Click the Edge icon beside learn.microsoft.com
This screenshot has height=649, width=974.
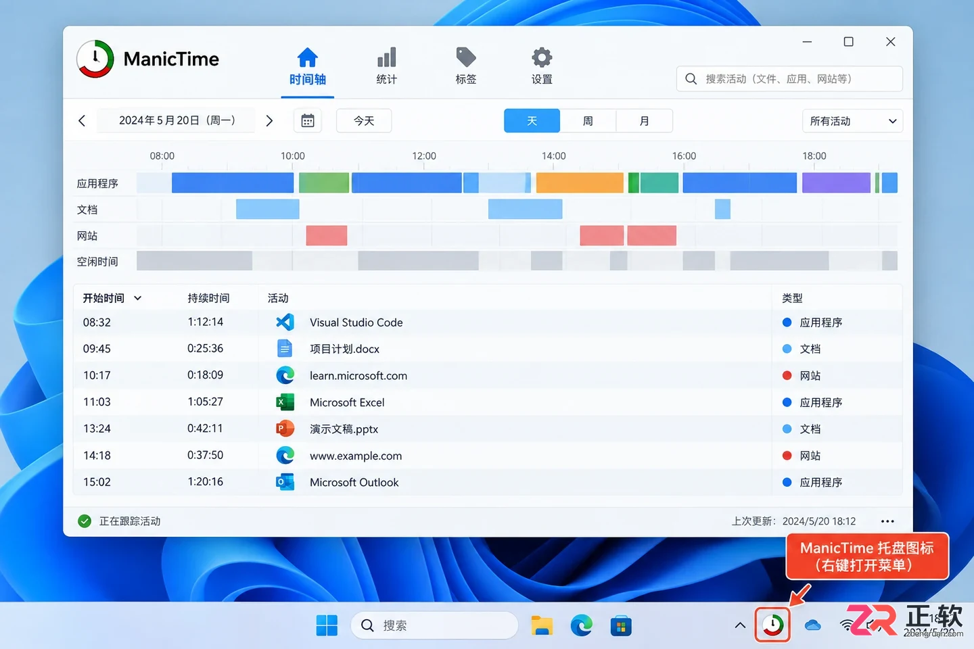tap(285, 375)
